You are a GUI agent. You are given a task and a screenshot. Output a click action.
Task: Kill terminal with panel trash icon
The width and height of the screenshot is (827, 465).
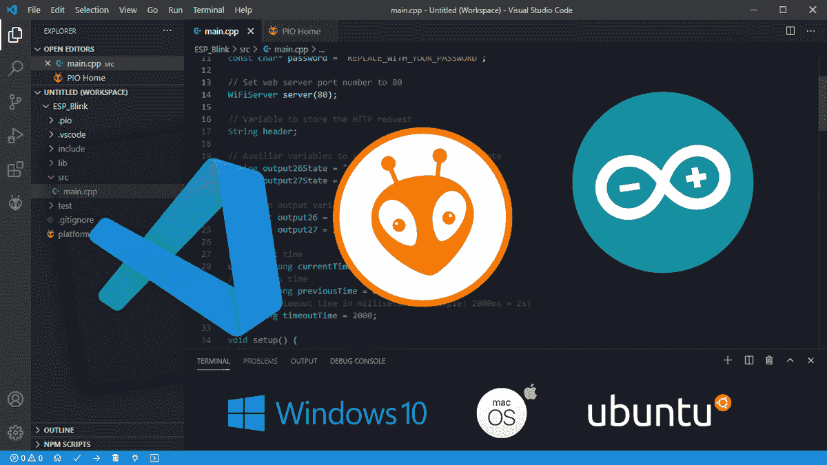769,360
